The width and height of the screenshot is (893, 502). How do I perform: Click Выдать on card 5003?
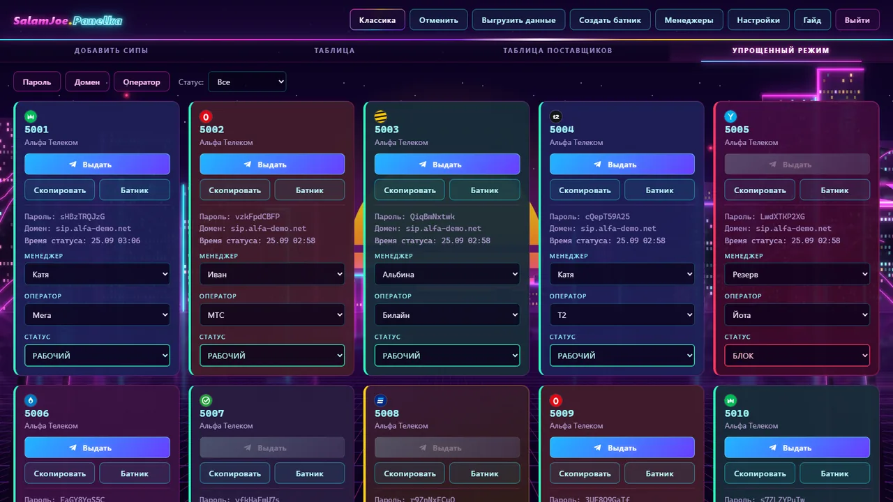447,164
